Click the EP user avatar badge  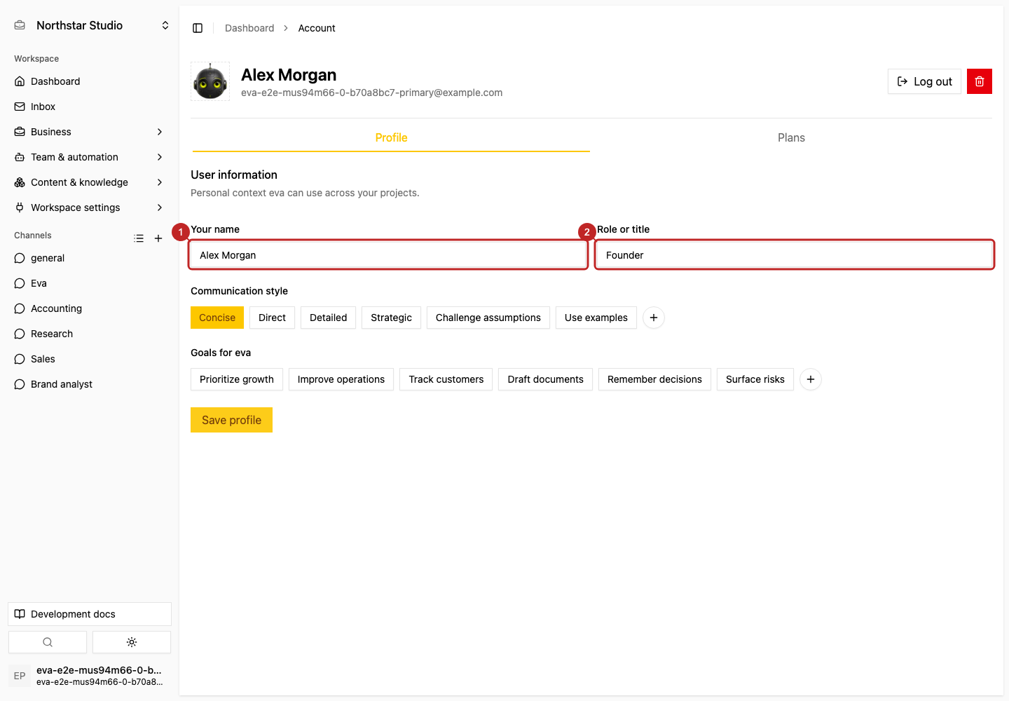[x=20, y=676]
